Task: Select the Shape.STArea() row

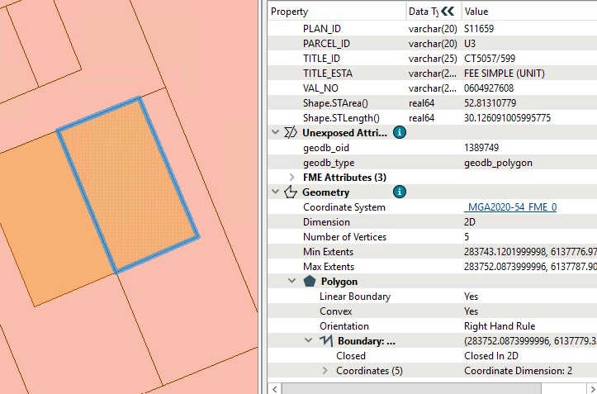Action: click(432, 103)
